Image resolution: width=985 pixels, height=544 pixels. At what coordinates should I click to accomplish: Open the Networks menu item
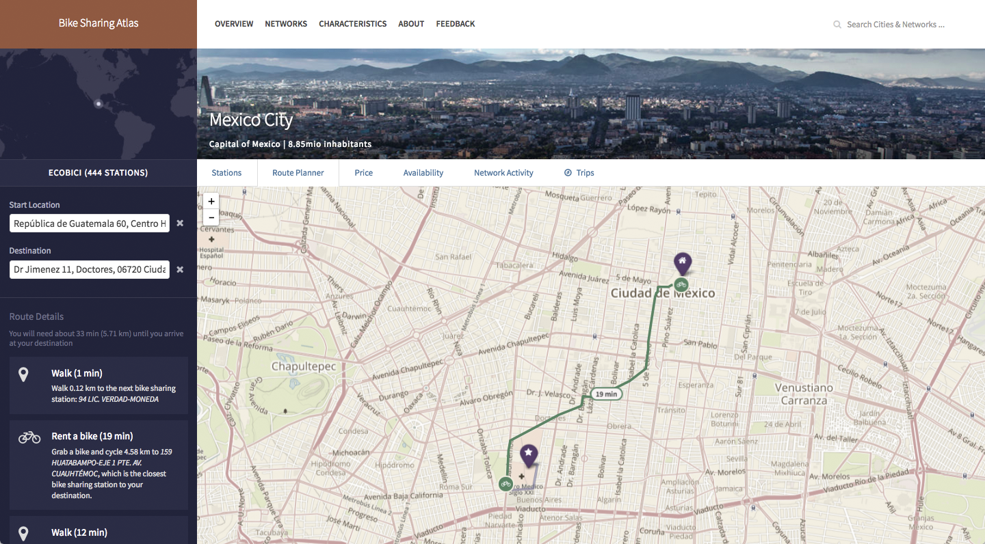(x=286, y=24)
